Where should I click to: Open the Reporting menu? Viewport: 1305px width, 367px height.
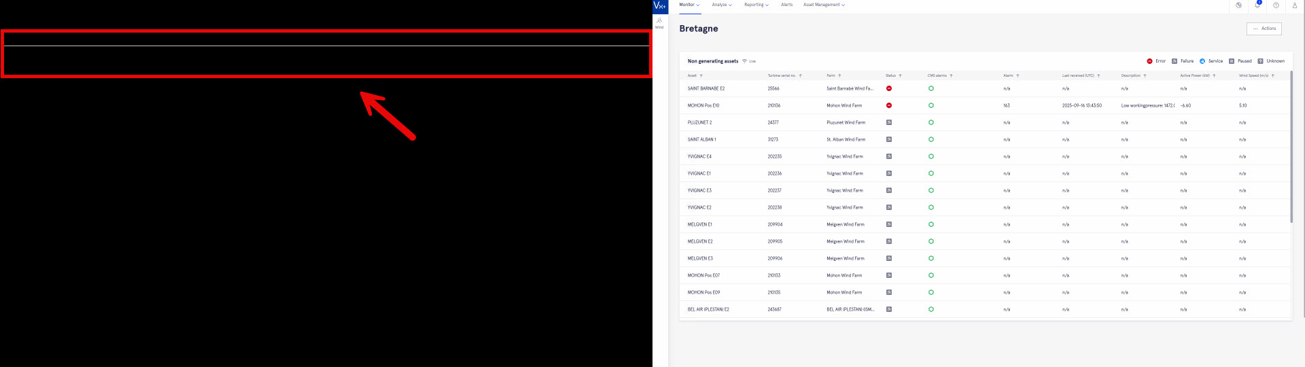coord(756,5)
